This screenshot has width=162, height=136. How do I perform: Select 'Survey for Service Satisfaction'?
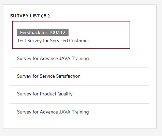pyautogui.click(x=49, y=76)
